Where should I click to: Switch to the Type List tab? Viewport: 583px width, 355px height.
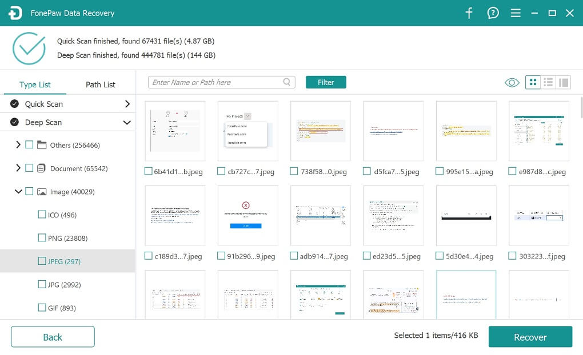pyautogui.click(x=35, y=84)
